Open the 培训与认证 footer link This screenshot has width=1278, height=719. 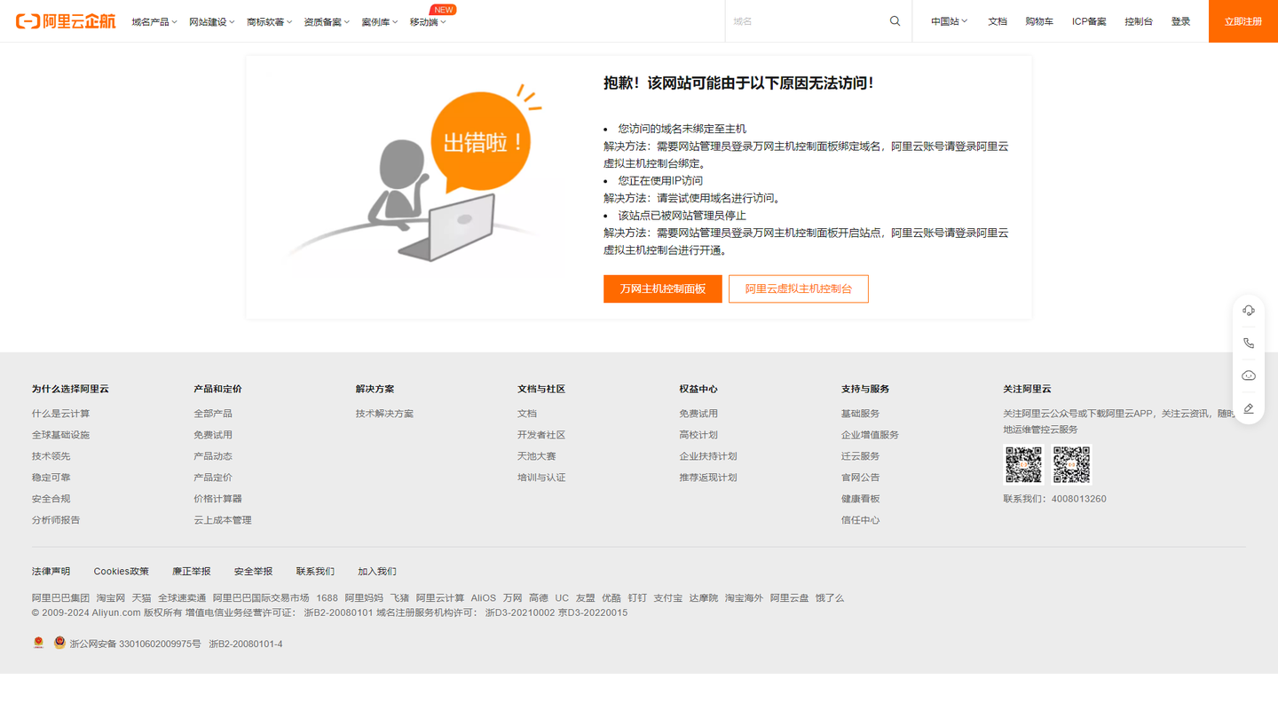tap(541, 478)
